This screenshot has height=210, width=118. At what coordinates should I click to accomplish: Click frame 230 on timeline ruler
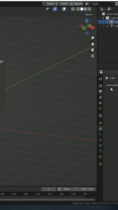coord(62,194)
